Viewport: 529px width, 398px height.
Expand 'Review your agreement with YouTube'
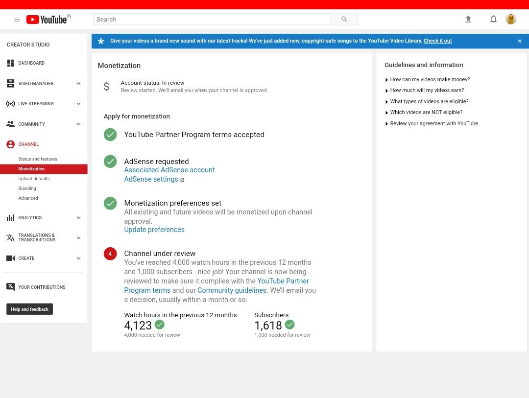click(x=431, y=123)
